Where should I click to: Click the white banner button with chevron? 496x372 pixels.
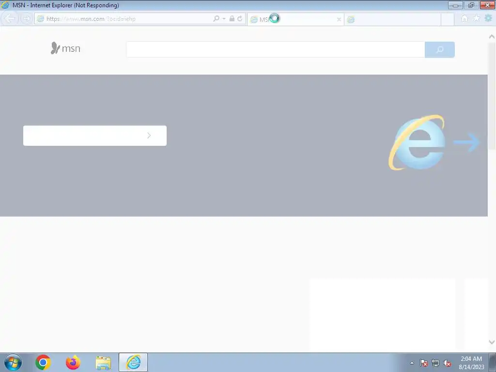pos(95,136)
